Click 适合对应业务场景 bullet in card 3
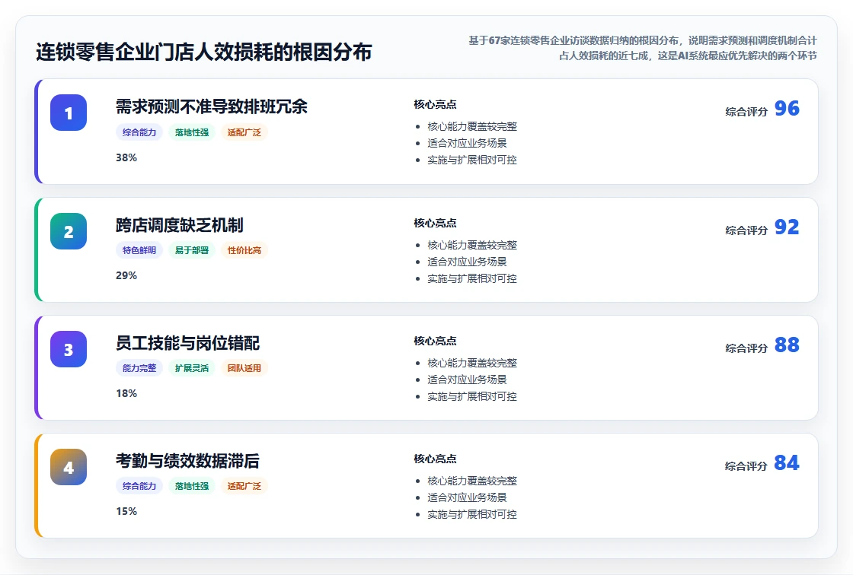 (x=468, y=380)
